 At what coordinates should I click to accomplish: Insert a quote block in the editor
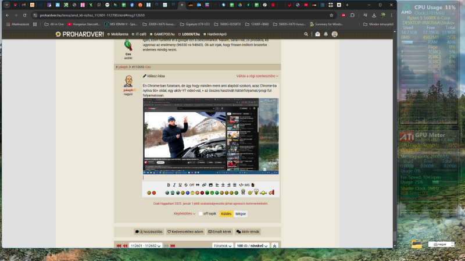pyautogui.click(x=198, y=185)
